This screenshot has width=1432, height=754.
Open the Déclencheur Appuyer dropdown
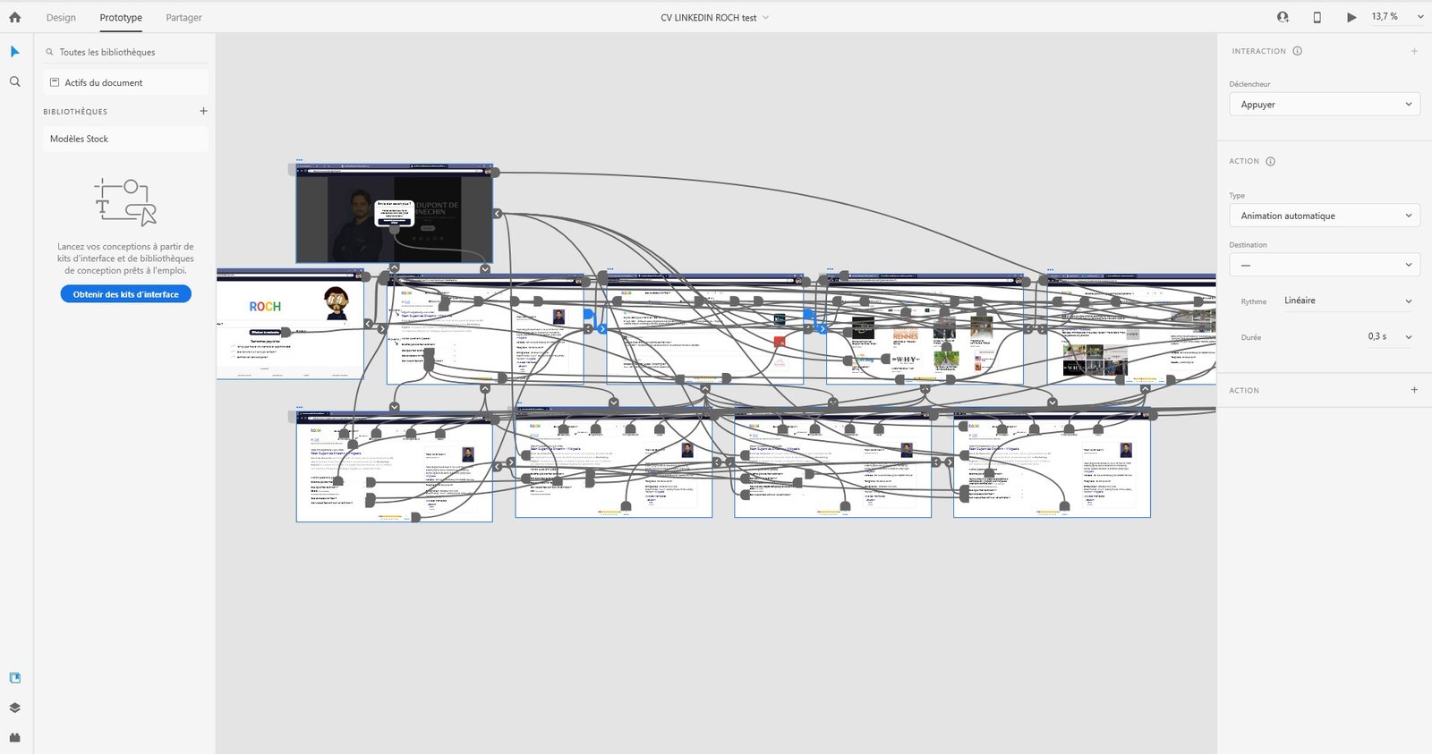tap(1325, 105)
